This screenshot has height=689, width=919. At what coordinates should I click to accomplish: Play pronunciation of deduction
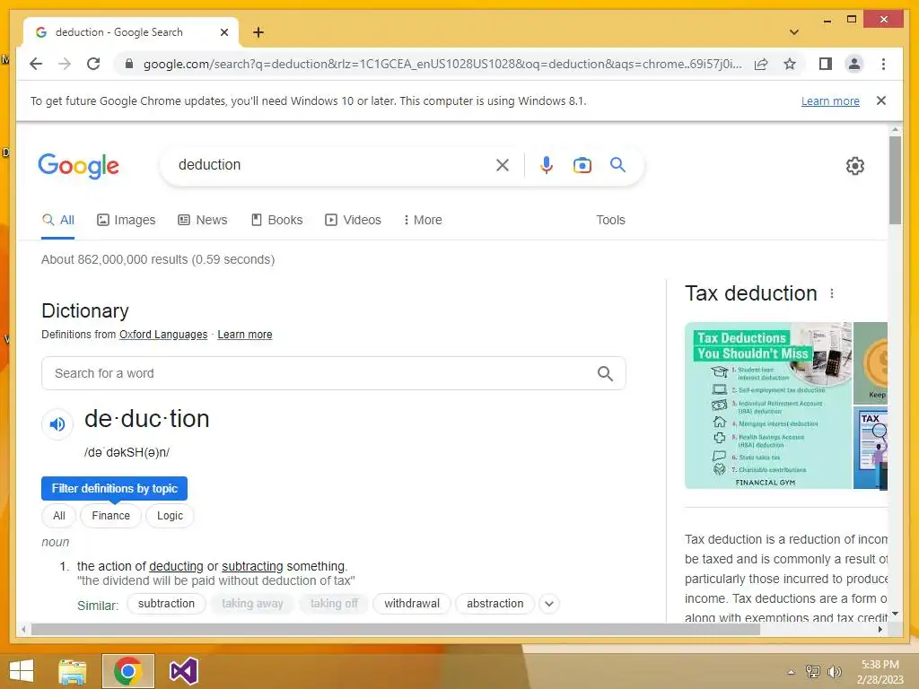[x=57, y=423]
